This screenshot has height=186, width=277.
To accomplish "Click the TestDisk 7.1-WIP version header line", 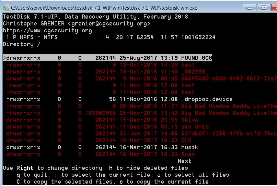I will point(95,17).
